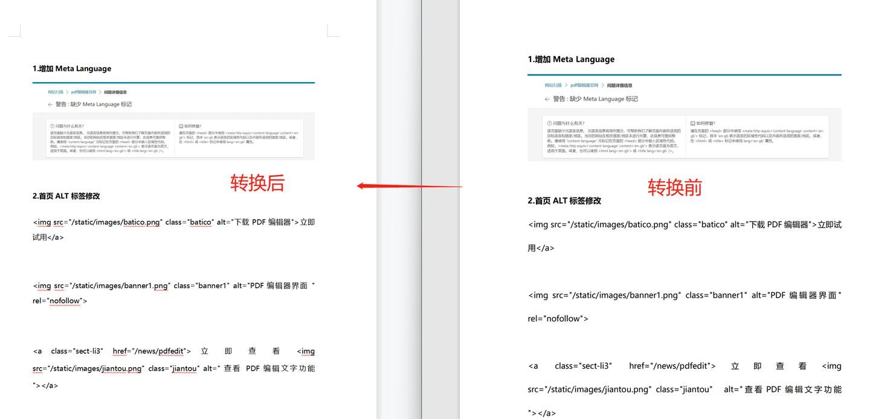870x419 pixels.
Task: Open pdf编辑器官网 breadcrumb in left document
Action: [x=83, y=92]
